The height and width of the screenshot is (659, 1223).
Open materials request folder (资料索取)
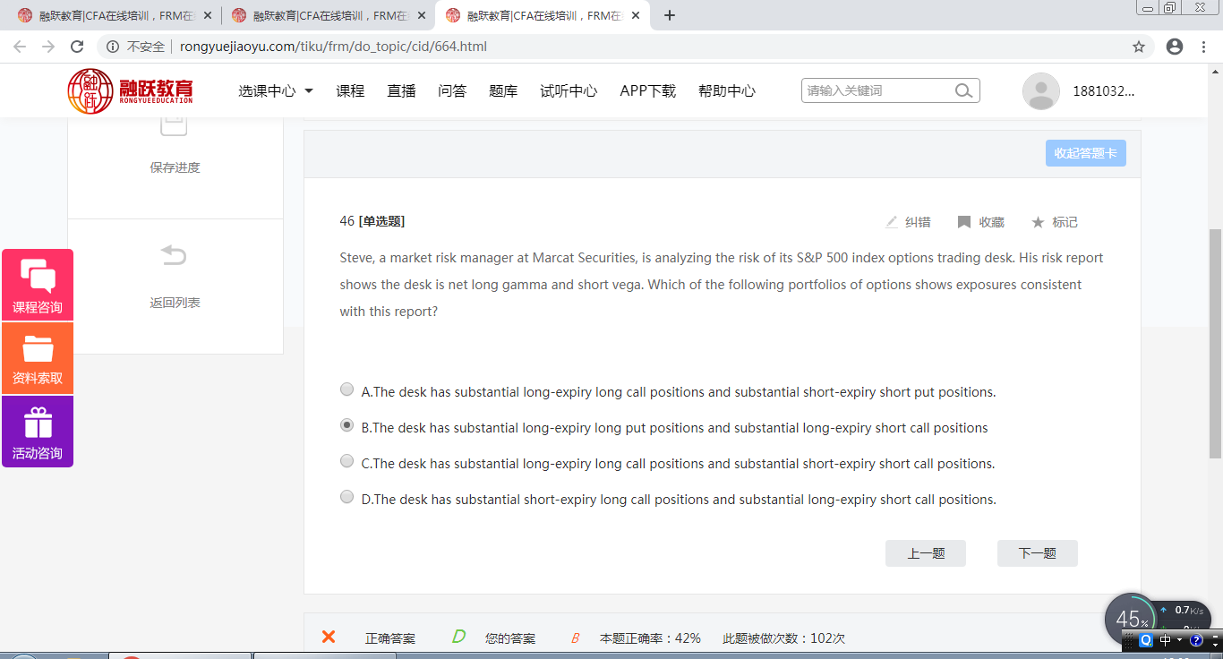click(38, 358)
